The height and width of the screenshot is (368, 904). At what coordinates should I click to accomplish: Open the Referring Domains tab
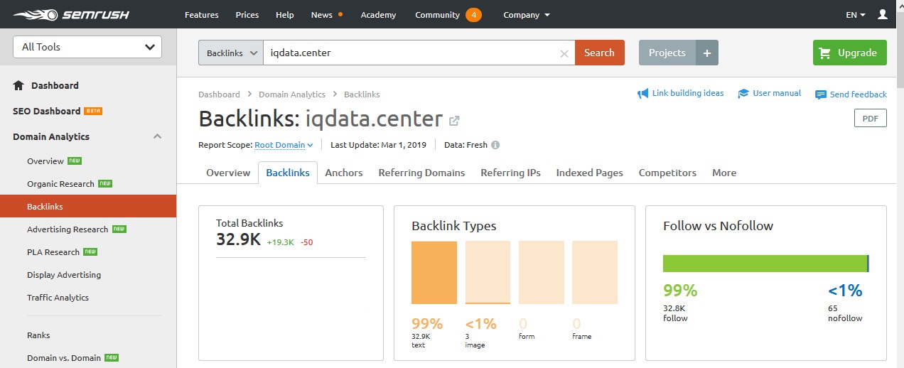421,173
